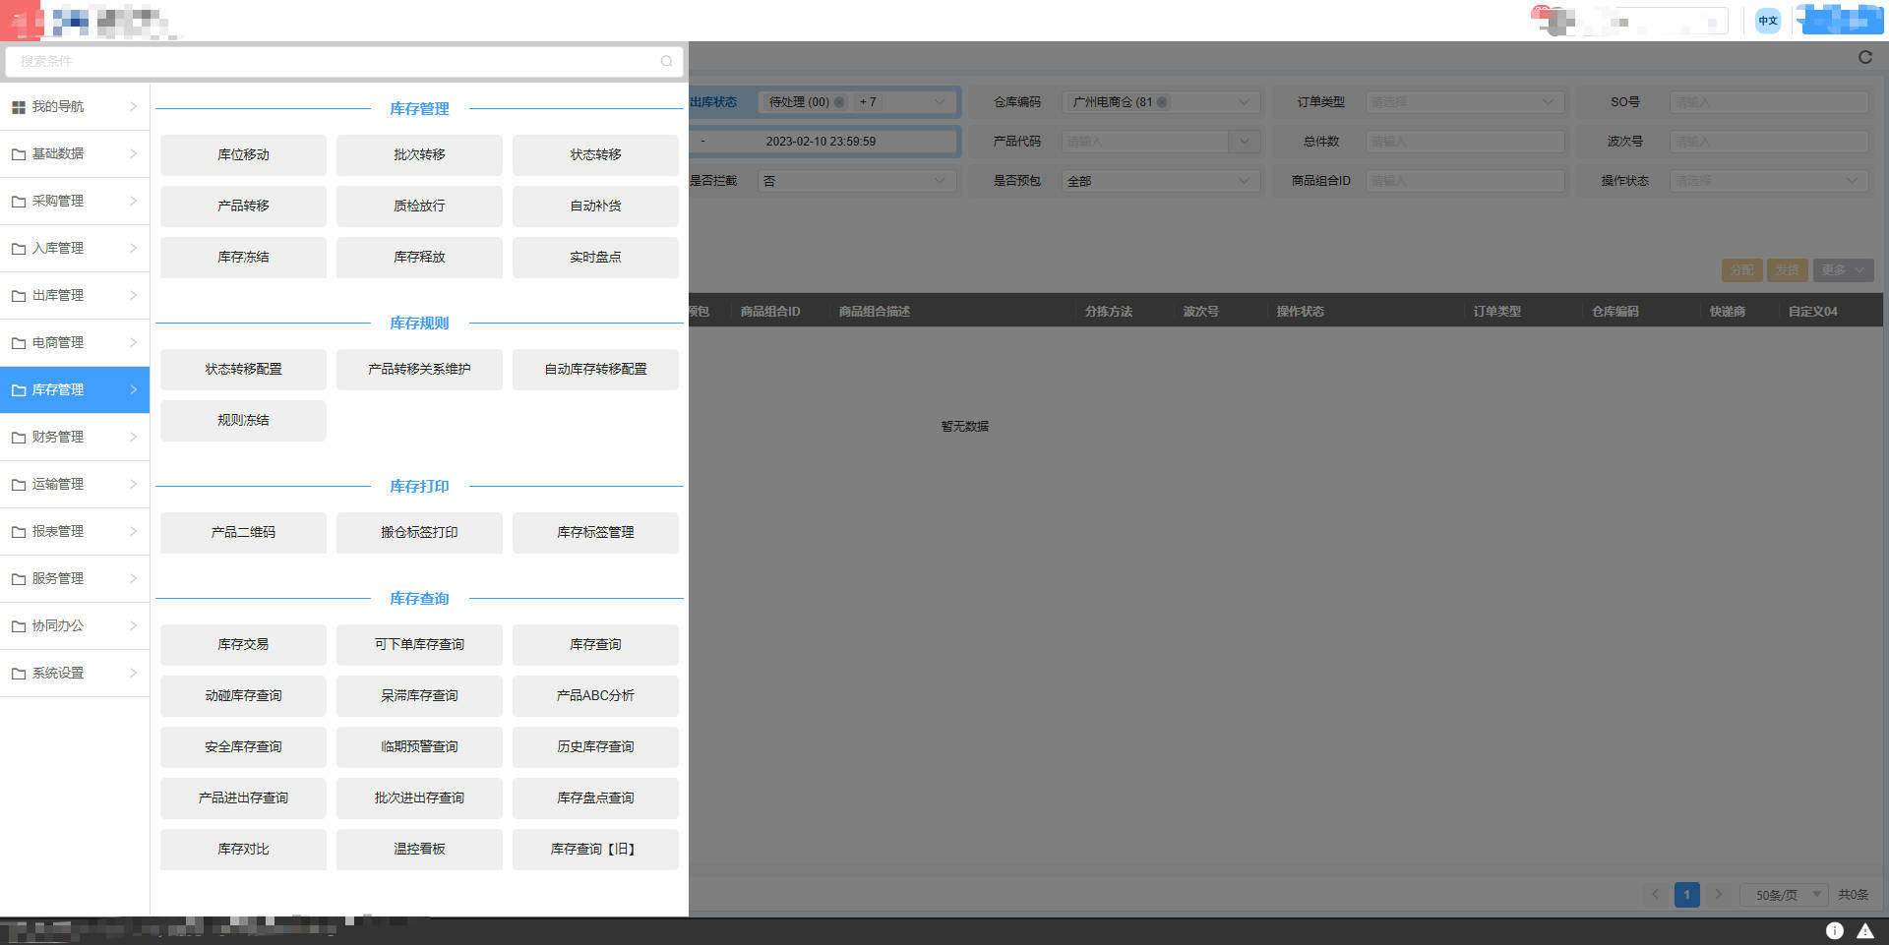Image resolution: width=1889 pixels, height=945 pixels.
Task: Click the folder icon beside 系统设置
Action: (x=19, y=674)
